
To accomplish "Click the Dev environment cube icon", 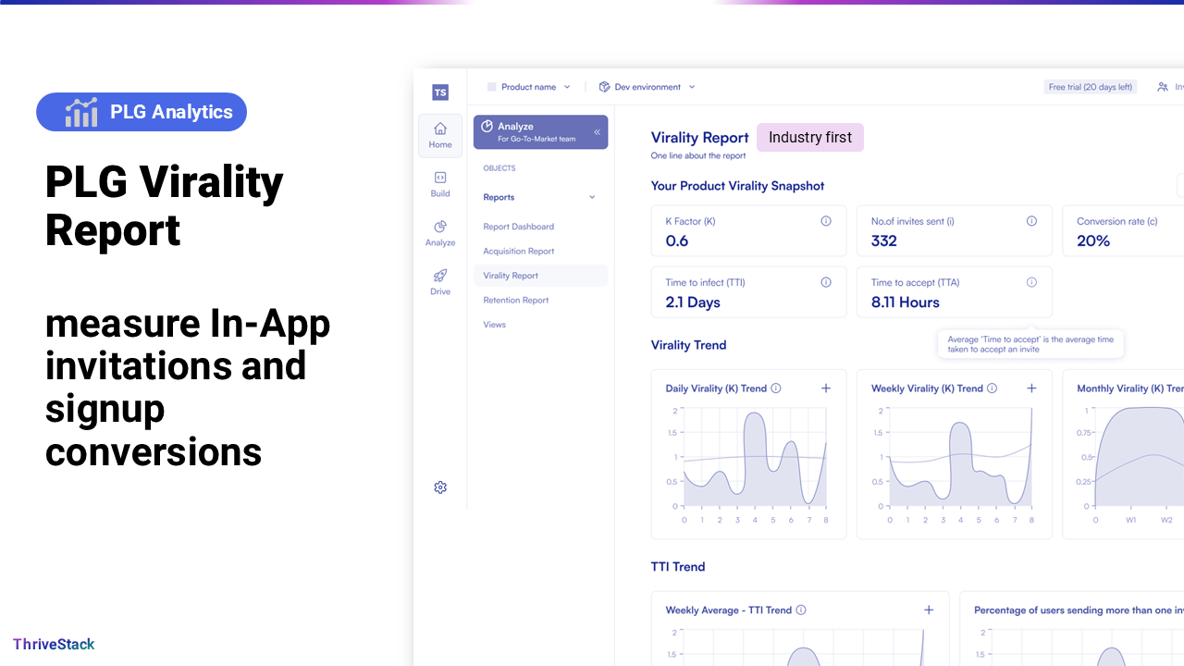I will (604, 87).
